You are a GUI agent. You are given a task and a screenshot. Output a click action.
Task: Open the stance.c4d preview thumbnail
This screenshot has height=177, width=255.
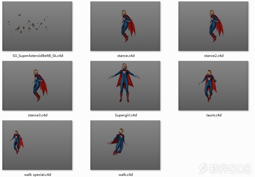[125, 26]
